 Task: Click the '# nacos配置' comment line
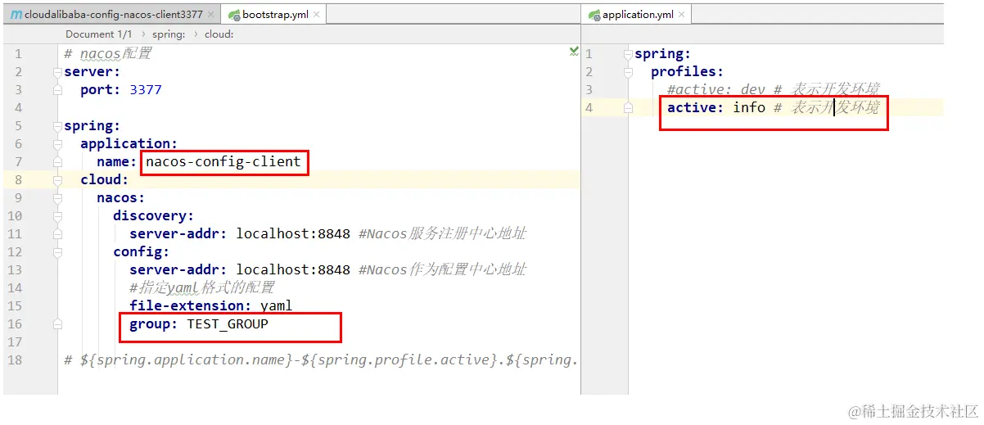[107, 54]
